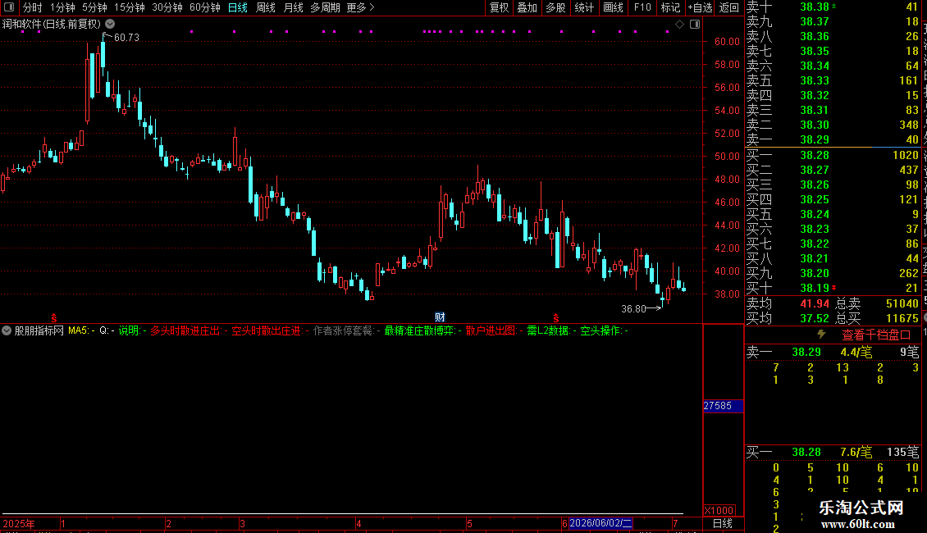Toggle the left sidebar panel icon
The height and width of the screenshot is (533, 927).
(x=9, y=7)
